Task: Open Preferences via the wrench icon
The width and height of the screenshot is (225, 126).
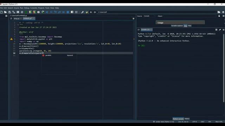Action: [83, 12]
